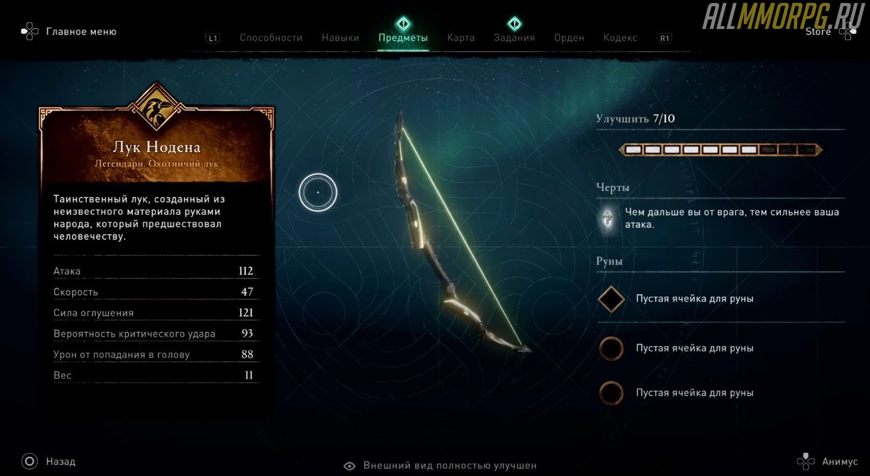
Task: Open Главное меню
Action: [x=69, y=31]
